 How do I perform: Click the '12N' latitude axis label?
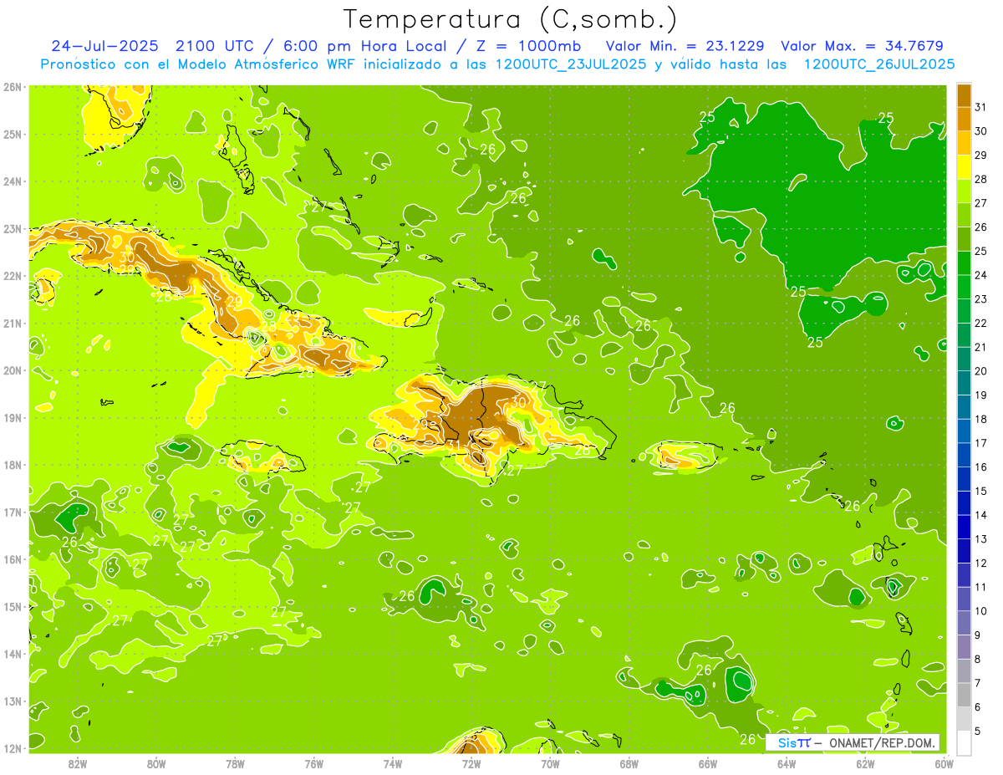pyautogui.click(x=13, y=749)
